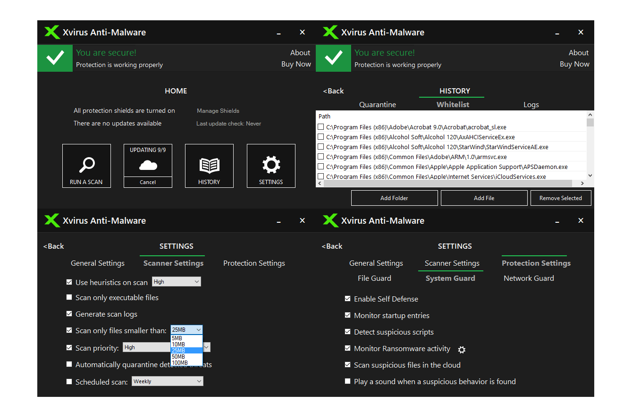Open the file size 25MB dropdown
This screenshot has width=632, height=420.
(186, 330)
